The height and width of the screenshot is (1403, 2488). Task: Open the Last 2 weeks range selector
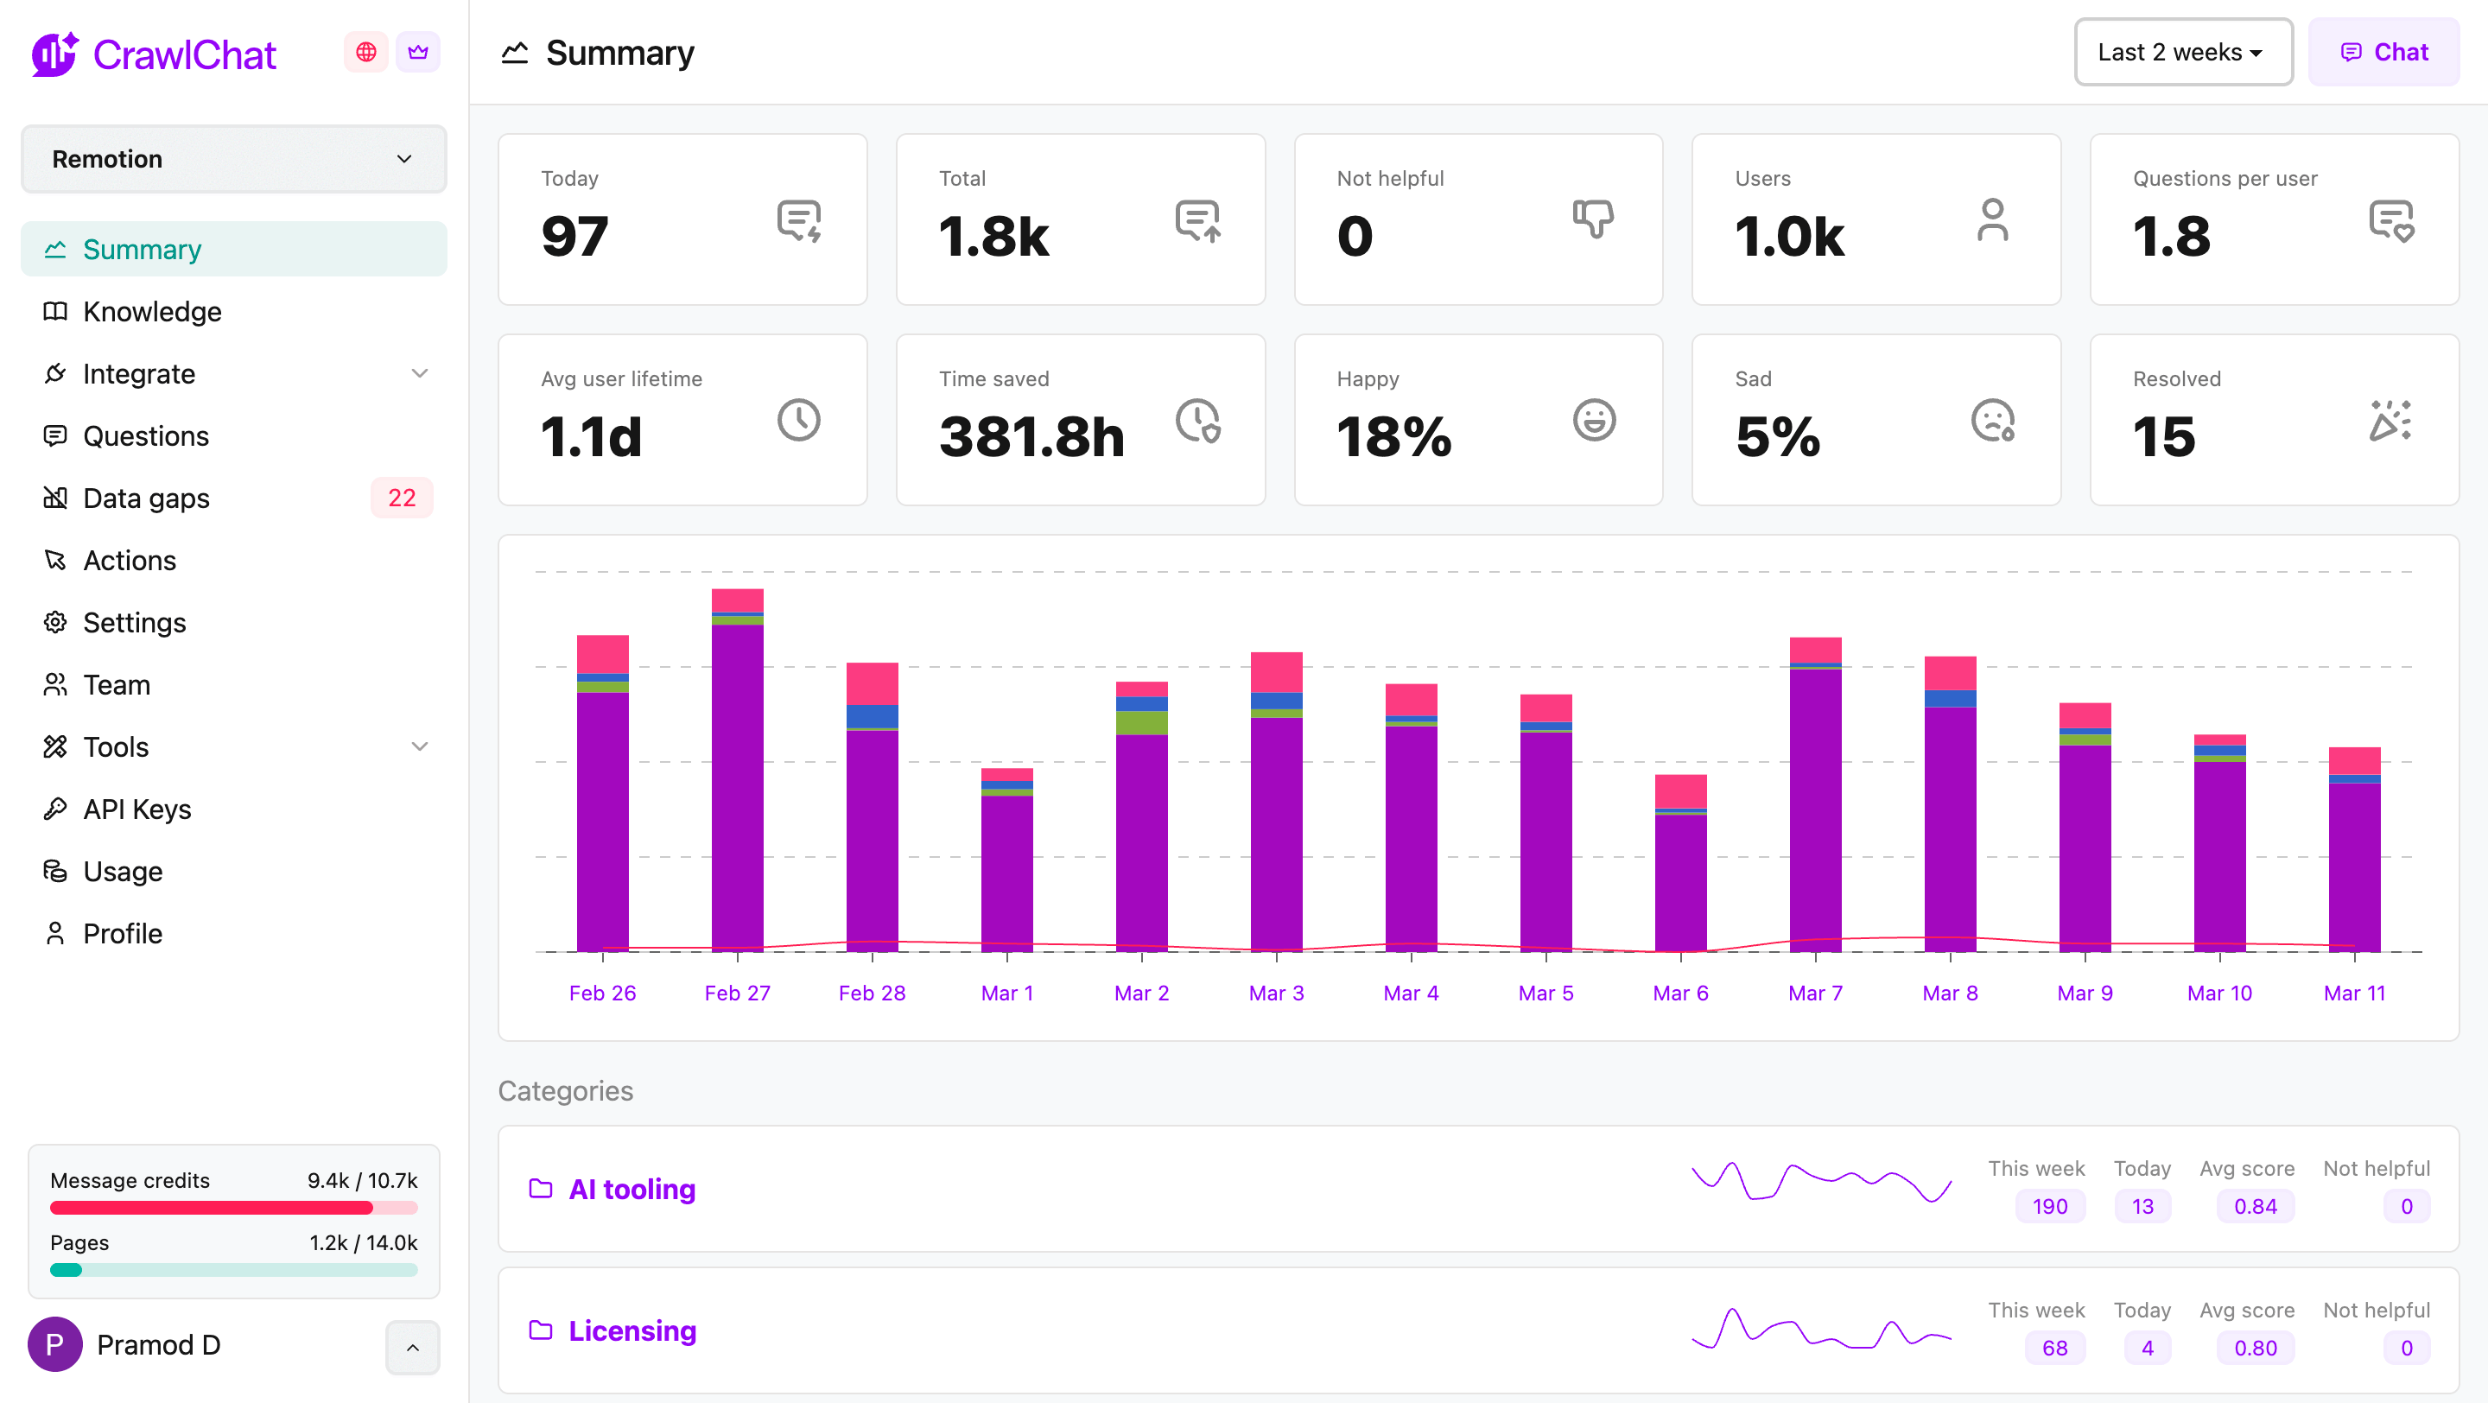pos(2182,52)
